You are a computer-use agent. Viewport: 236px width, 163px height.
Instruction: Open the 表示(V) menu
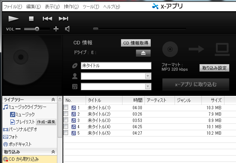(52, 7)
